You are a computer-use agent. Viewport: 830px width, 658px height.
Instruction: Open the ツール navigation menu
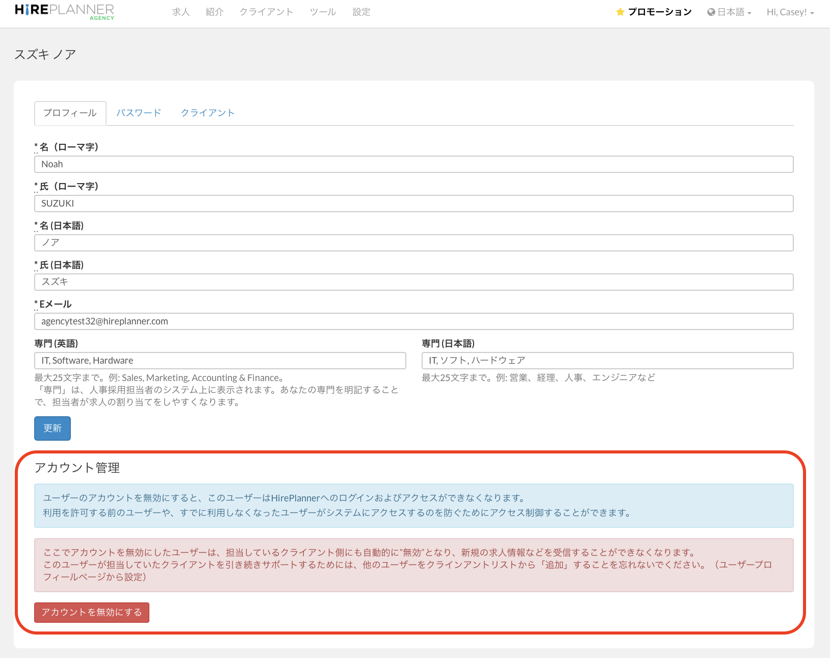[323, 12]
